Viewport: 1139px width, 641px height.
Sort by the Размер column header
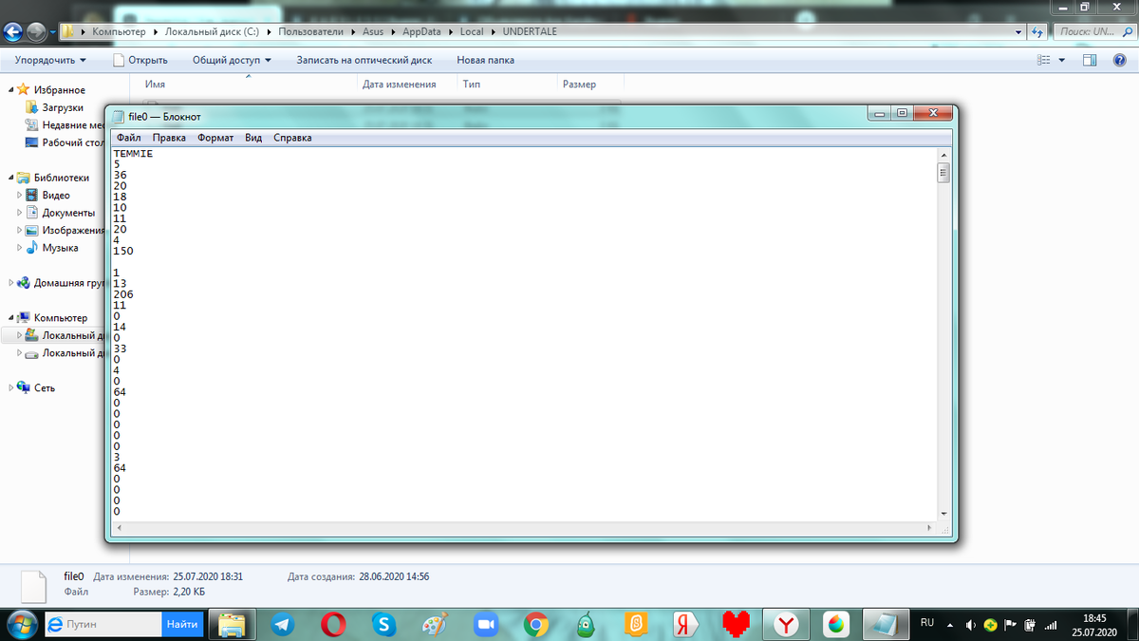(x=579, y=85)
